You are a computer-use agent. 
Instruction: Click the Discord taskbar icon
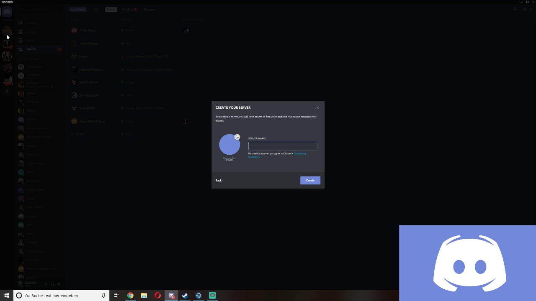point(171,296)
